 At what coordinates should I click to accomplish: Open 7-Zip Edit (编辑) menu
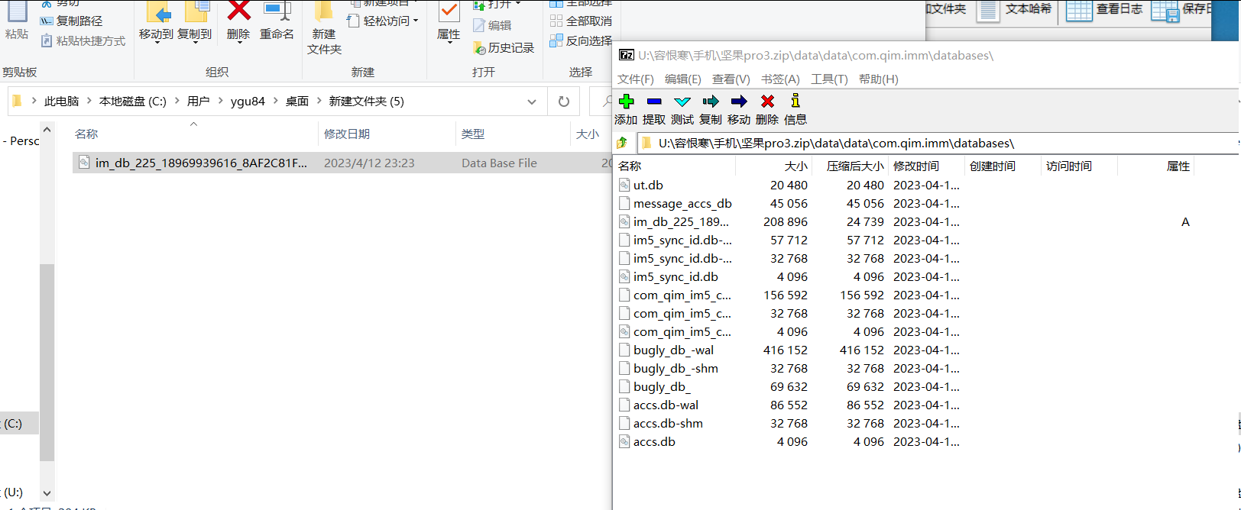pyautogui.click(x=683, y=79)
